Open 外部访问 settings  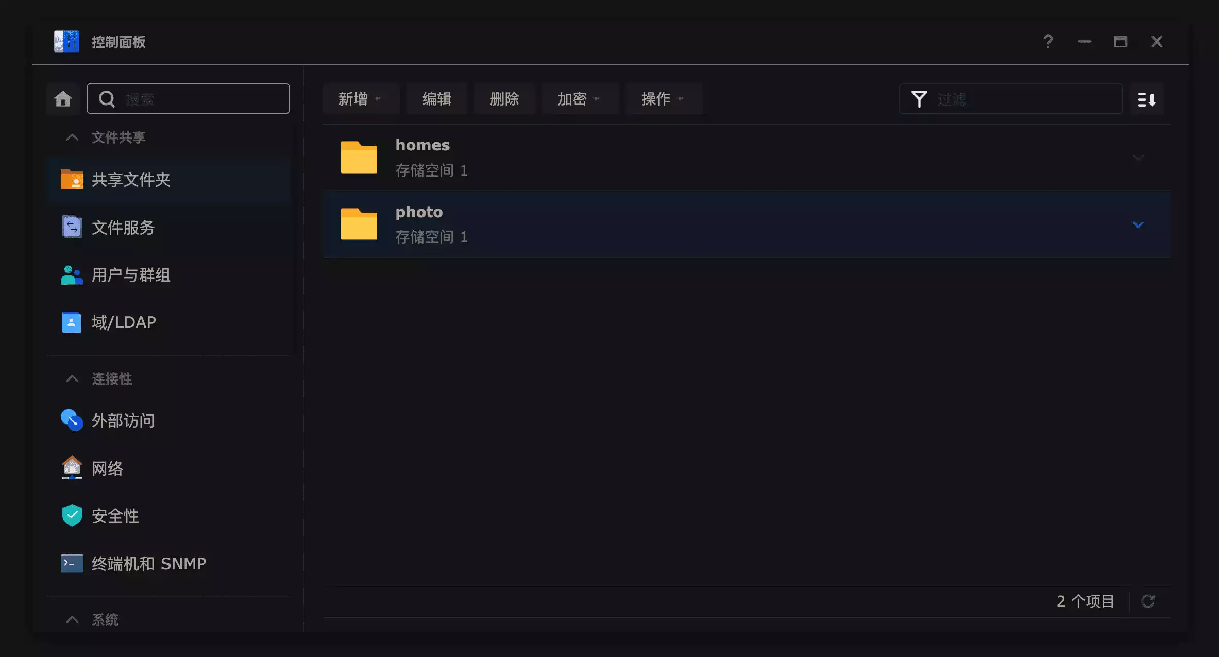click(x=123, y=421)
